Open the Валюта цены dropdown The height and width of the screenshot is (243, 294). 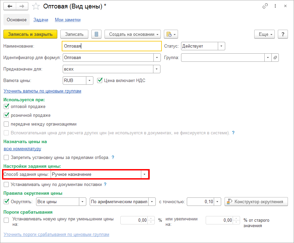89,80
